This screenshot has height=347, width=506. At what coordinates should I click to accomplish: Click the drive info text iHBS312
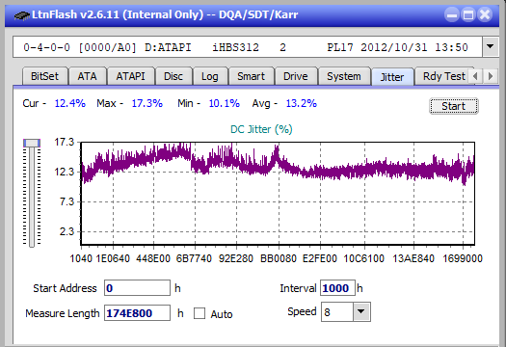[x=235, y=47]
